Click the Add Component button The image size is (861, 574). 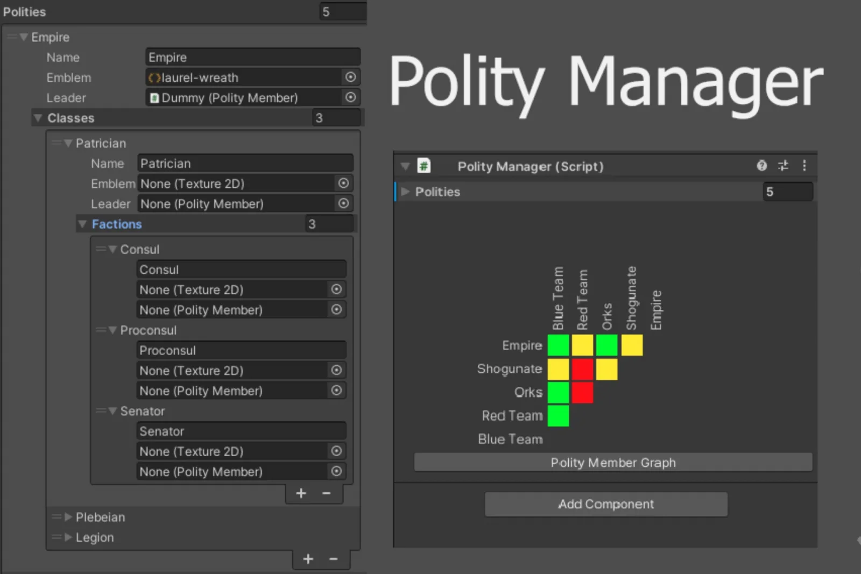pyautogui.click(x=606, y=504)
